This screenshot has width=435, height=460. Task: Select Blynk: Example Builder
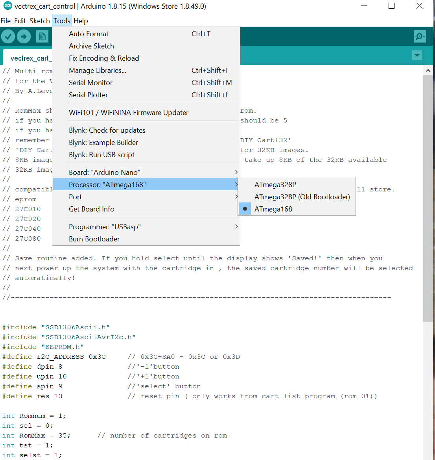(146, 143)
